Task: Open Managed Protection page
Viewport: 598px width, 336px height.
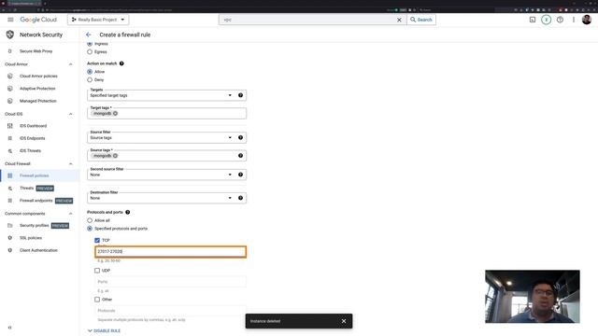Action: coord(38,101)
